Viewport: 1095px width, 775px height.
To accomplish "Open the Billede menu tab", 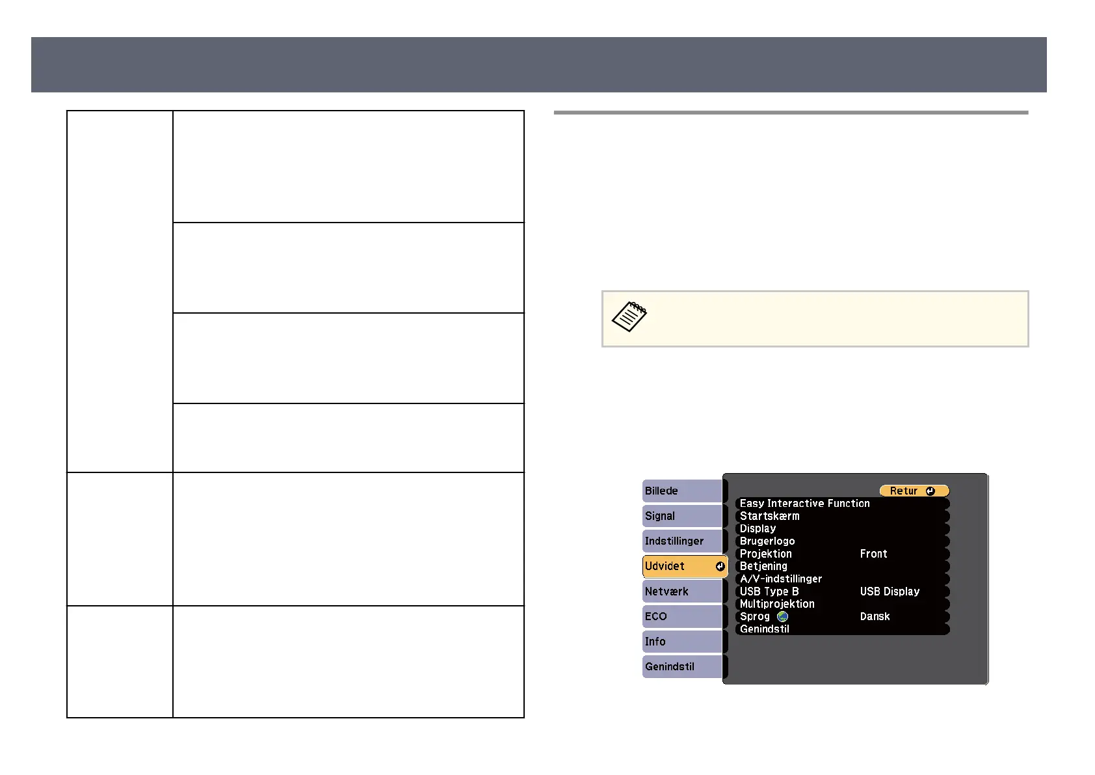I will [x=681, y=491].
